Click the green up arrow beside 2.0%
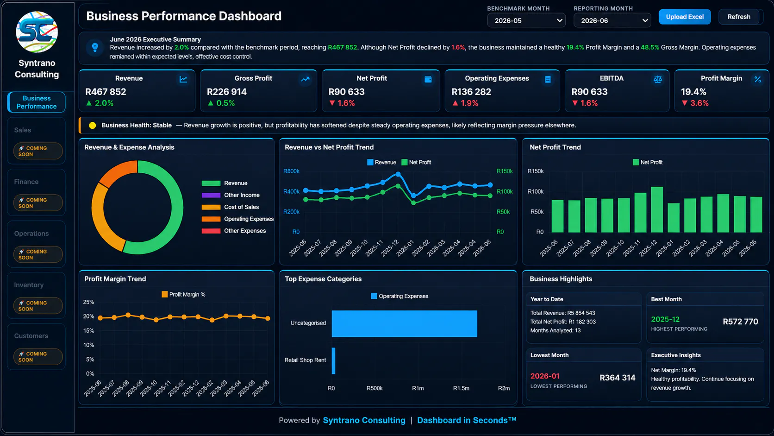 tap(89, 103)
